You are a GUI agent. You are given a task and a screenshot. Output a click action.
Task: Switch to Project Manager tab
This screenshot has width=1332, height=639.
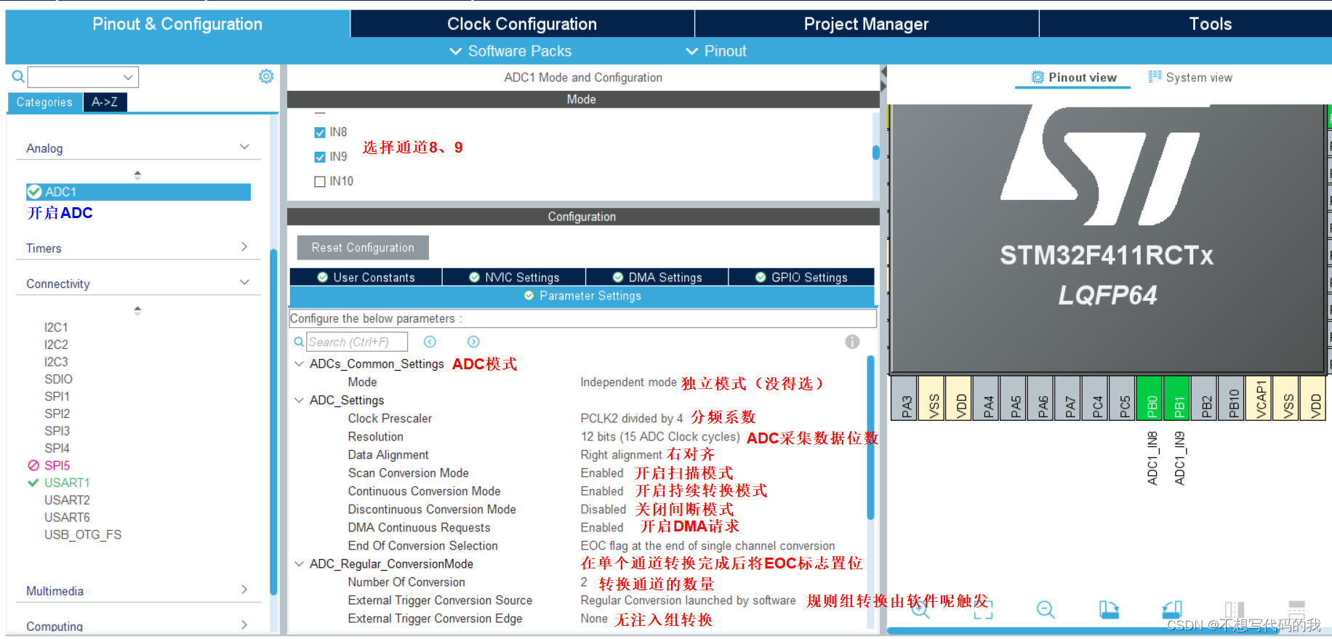866,23
